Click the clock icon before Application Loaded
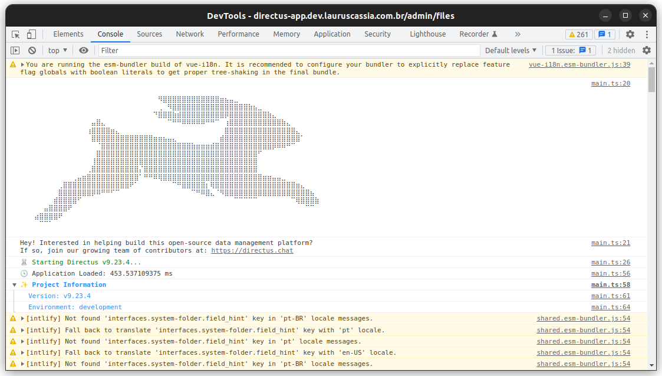Image resolution: width=662 pixels, height=376 pixels. click(x=24, y=274)
